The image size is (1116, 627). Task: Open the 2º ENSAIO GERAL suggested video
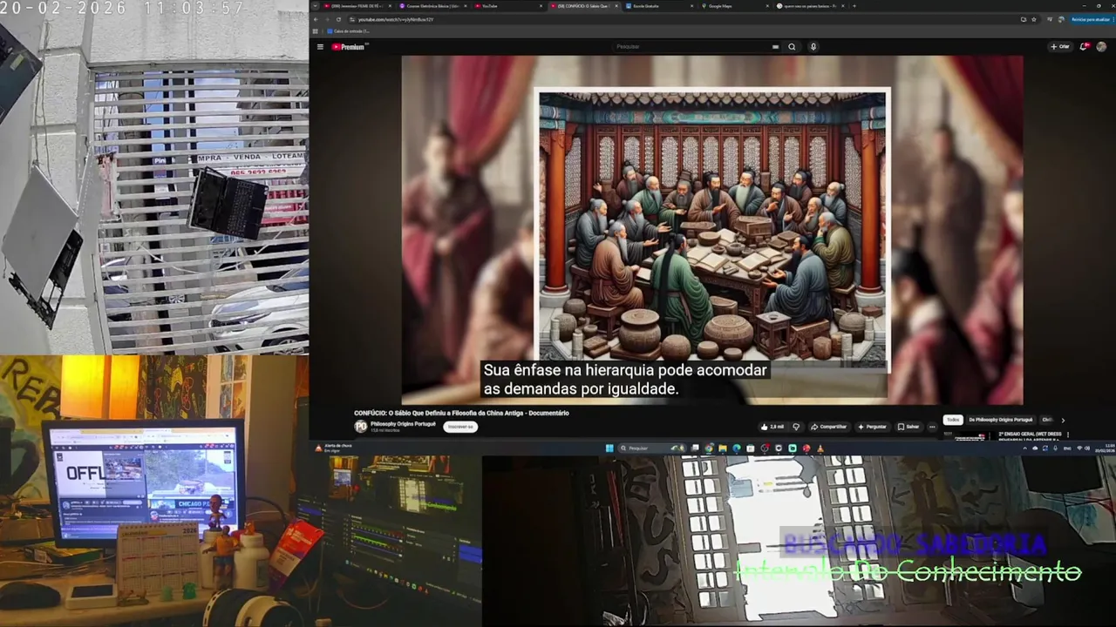(1031, 434)
